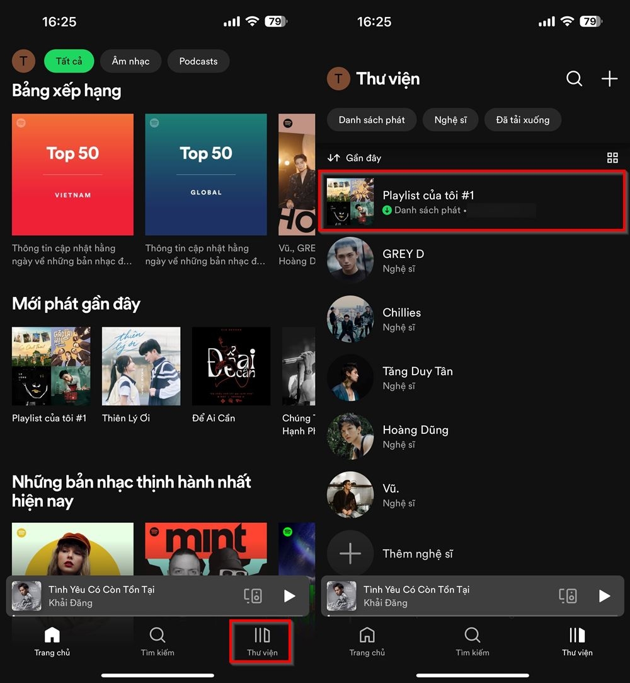Tap song progress bar in right mini player
This screenshot has height=683, width=630.
(x=472, y=616)
